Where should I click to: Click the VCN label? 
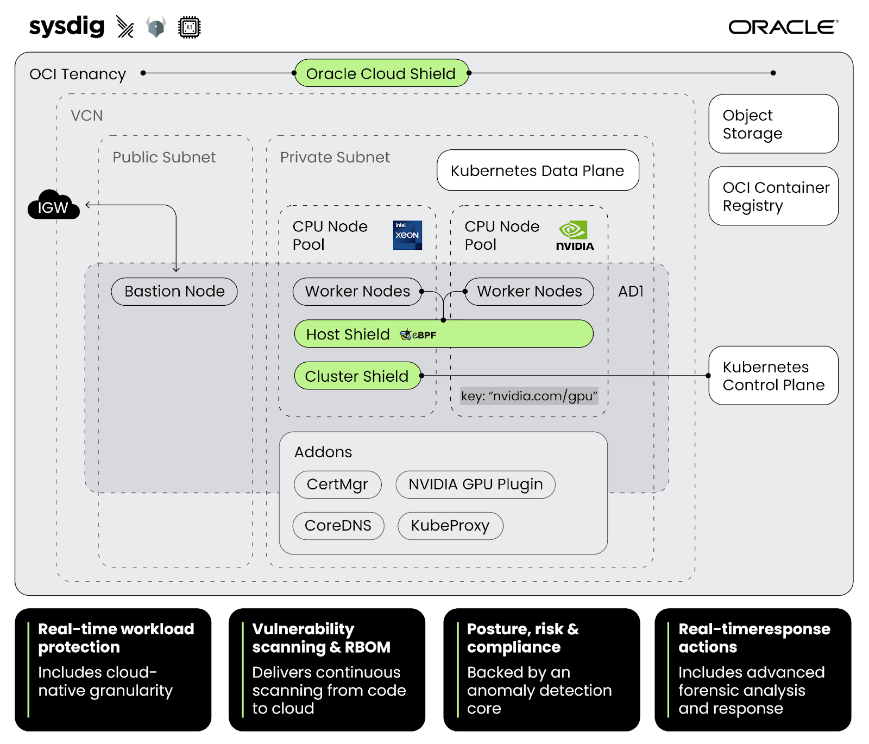[87, 116]
